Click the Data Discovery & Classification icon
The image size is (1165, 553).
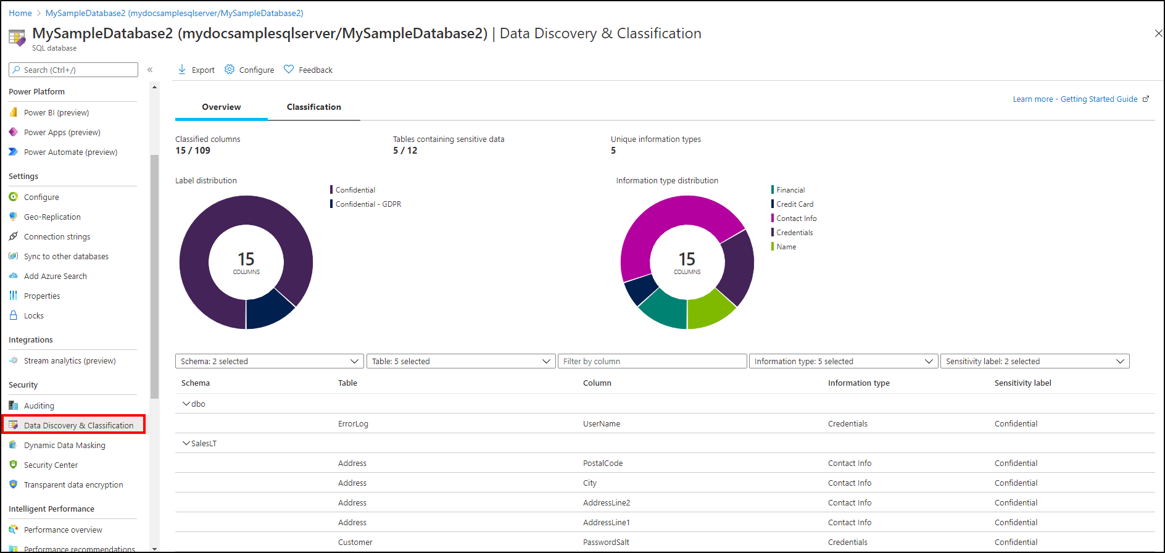tap(14, 425)
